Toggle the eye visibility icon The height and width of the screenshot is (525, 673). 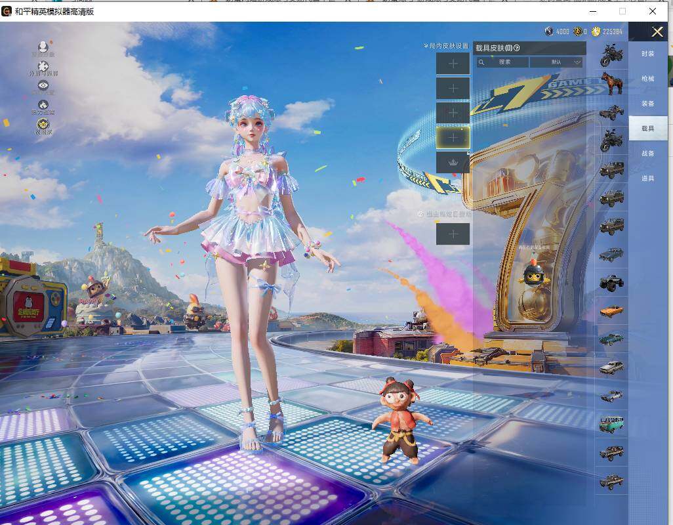pos(43,85)
